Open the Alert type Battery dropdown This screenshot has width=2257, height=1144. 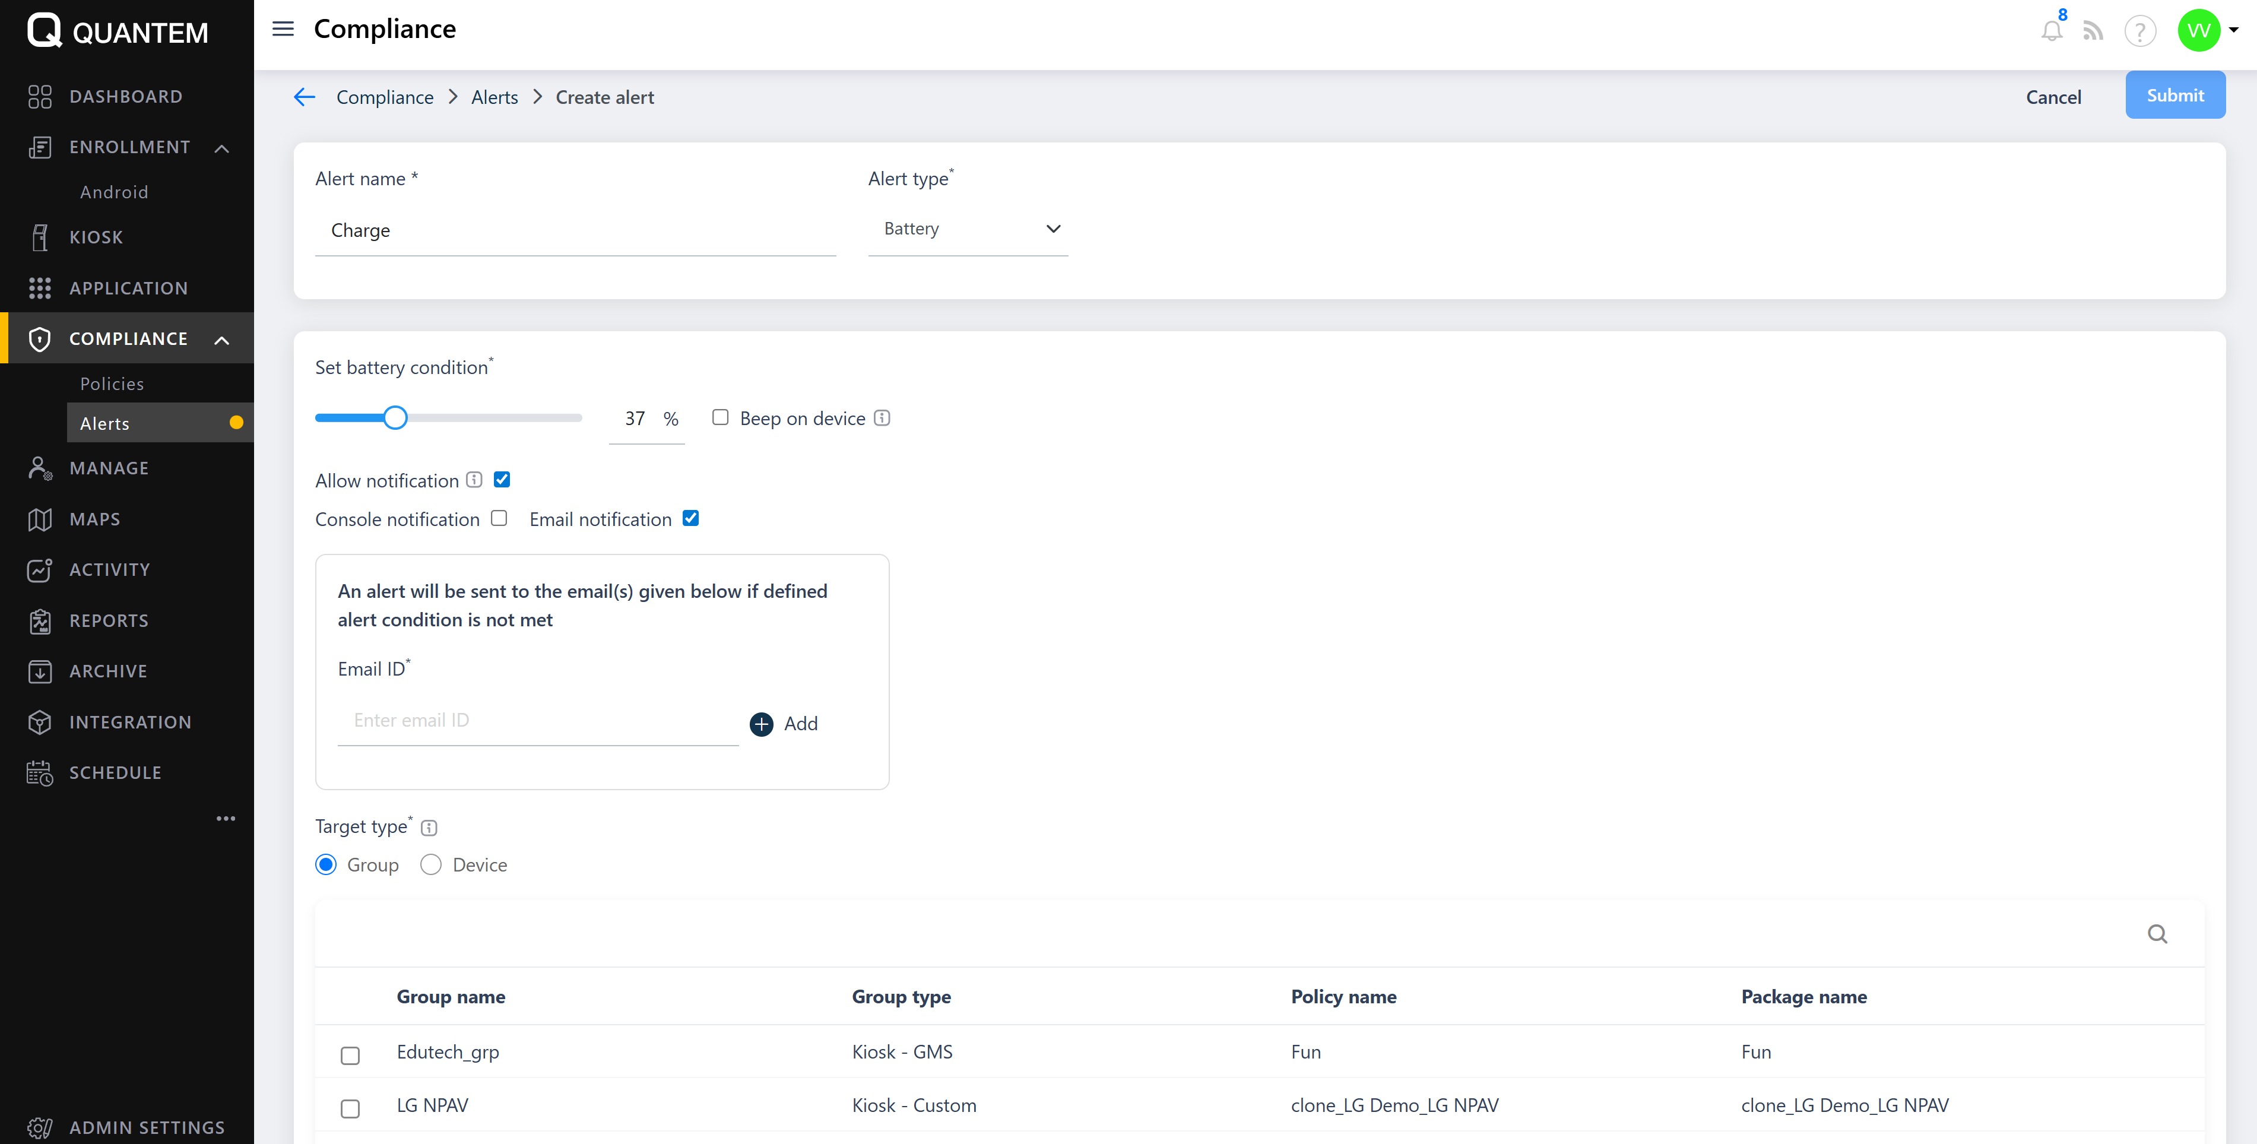click(x=967, y=230)
